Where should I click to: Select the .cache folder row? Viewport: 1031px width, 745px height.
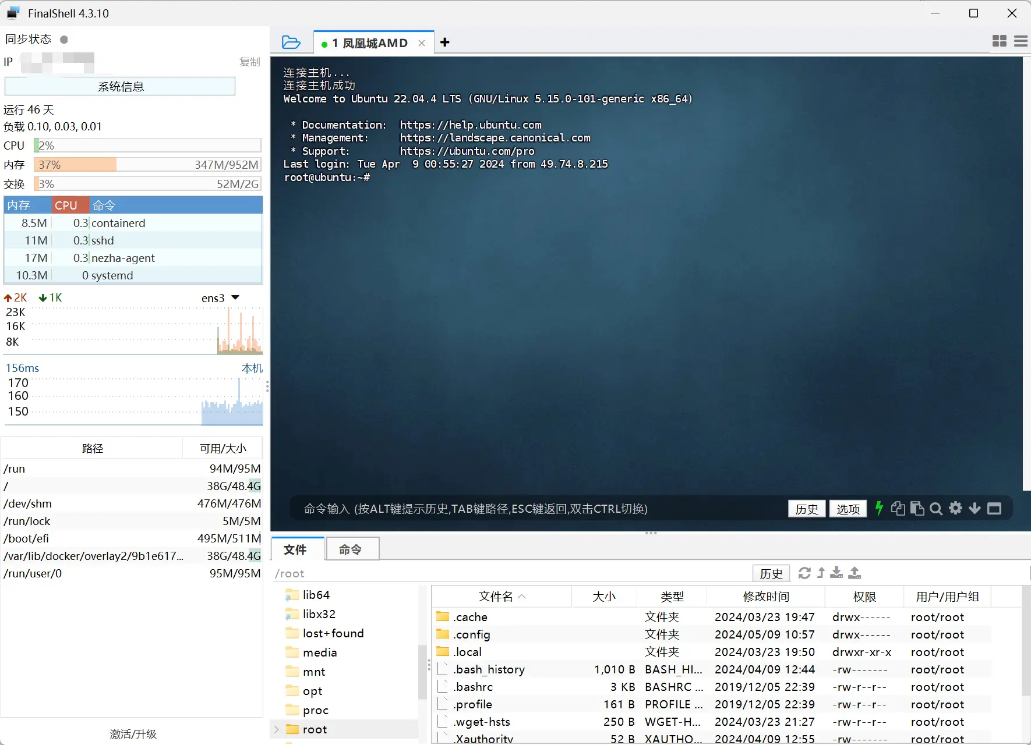[712, 617]
